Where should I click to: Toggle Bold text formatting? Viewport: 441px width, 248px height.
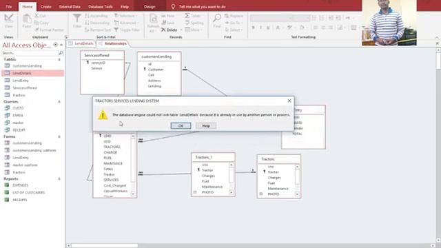[x=254, y=28]
